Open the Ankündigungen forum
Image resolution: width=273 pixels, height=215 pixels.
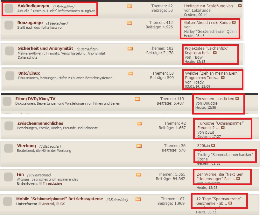pos(33,6)
